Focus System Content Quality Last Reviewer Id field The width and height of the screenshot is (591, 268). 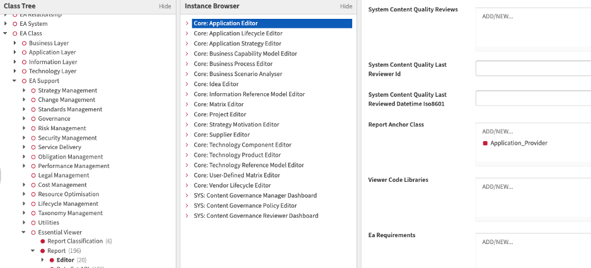533,69
